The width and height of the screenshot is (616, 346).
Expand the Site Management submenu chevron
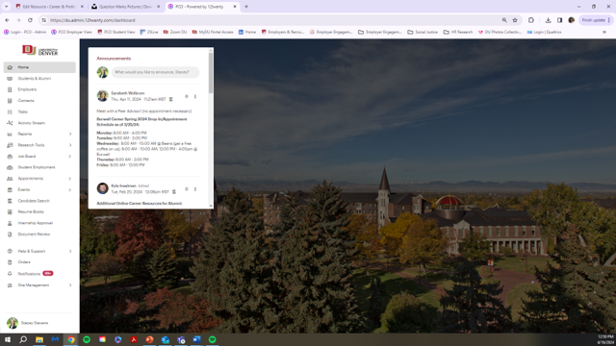[70, 285]
